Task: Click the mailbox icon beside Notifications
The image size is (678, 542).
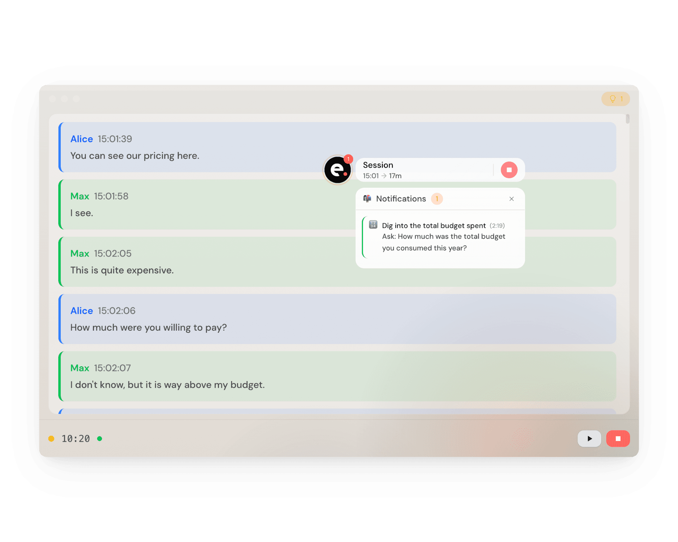Action: tap(367, 199)
